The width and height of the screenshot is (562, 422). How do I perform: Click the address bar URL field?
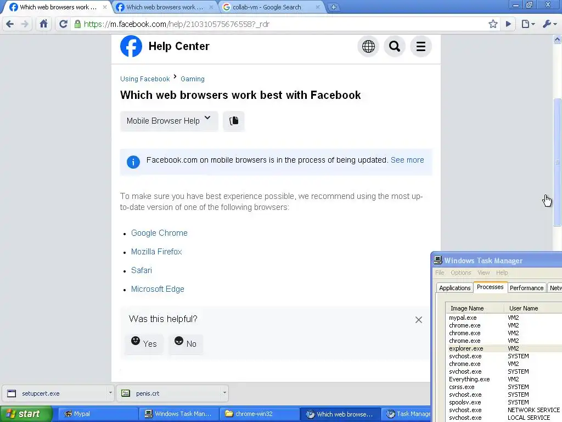click(279, 24)
